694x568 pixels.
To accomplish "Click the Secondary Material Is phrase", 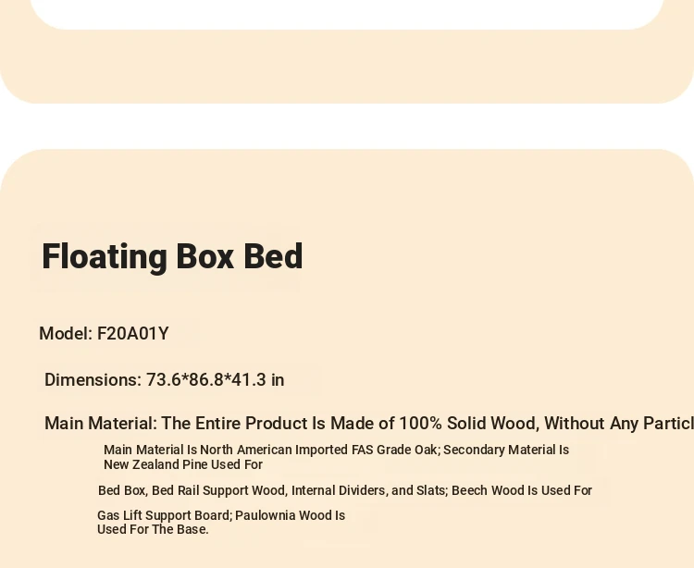I will coord(506,450).
